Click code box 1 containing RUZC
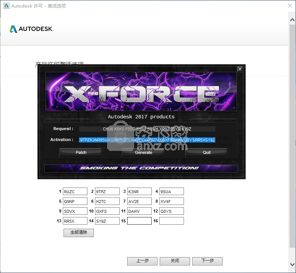 pos(75,191)
